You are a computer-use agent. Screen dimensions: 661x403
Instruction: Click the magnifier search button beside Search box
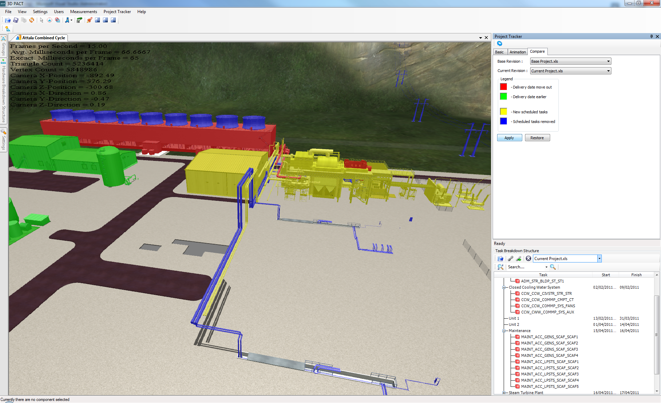[553, 267]
